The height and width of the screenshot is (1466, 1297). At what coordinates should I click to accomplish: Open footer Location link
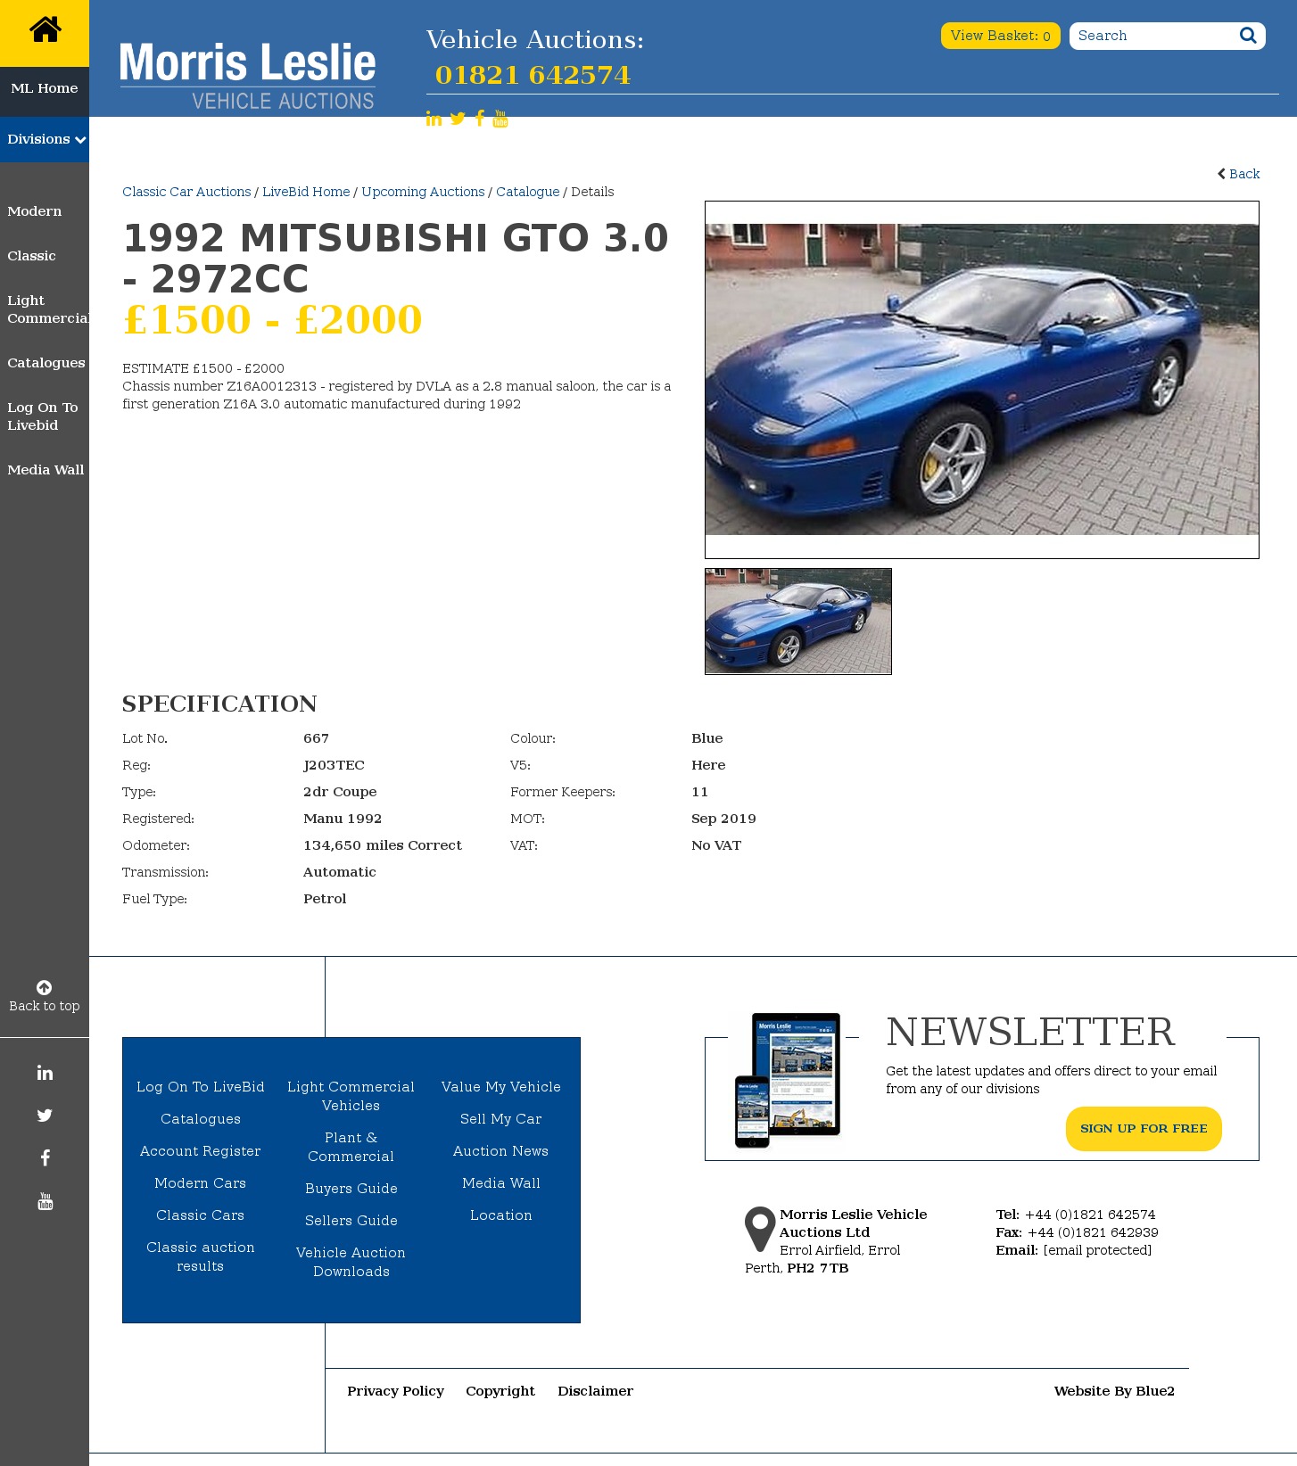501,1215
